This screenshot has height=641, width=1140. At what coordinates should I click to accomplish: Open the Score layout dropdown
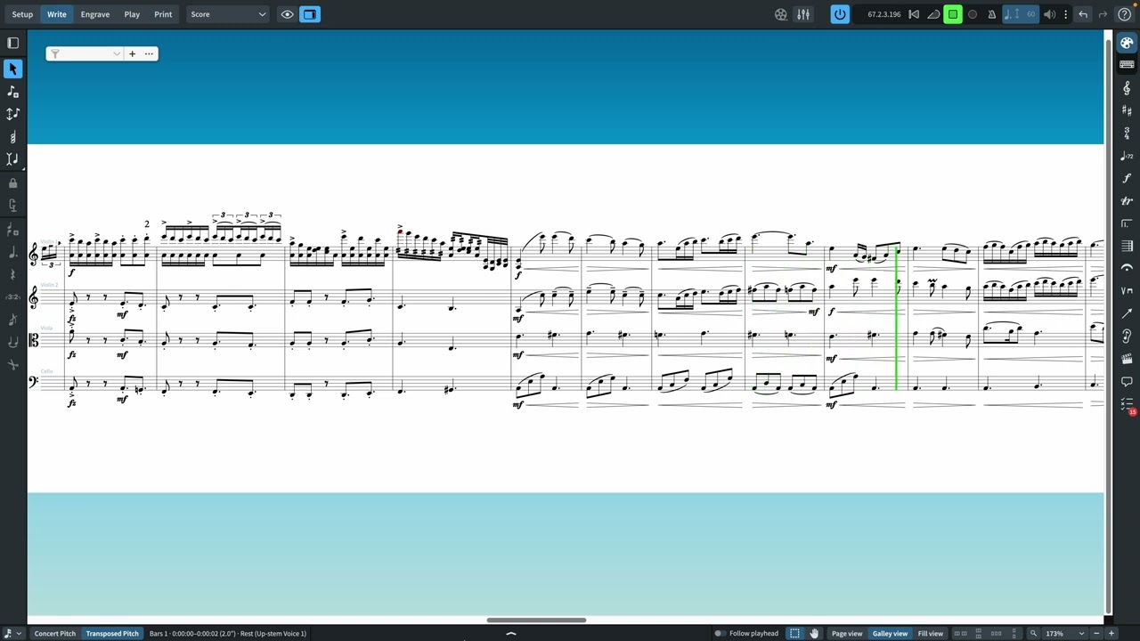[x=227, y=14]
